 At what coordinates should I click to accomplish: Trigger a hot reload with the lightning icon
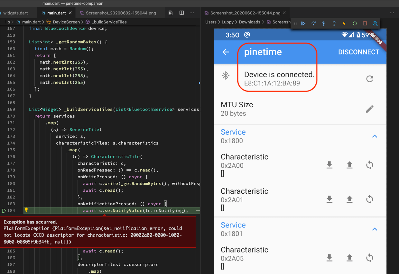click(344, 23)
